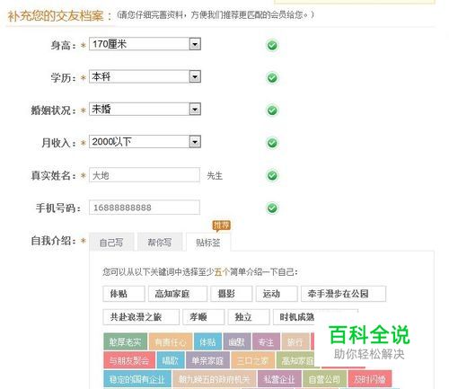The width and height of the screenshot is (449, 389).
Task: Remove the selected 体贴 white tag
Action: [124, 294]
